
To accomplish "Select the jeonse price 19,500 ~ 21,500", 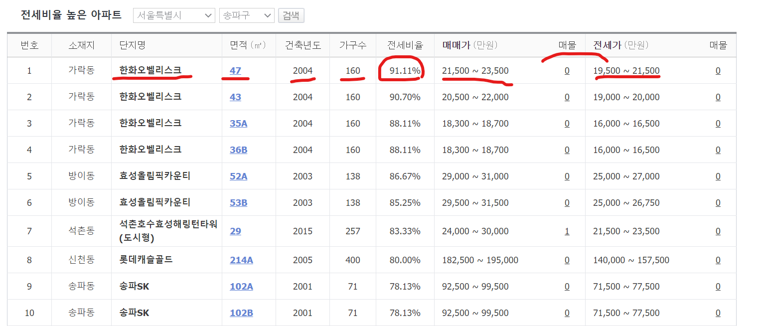I will (626, 71).
